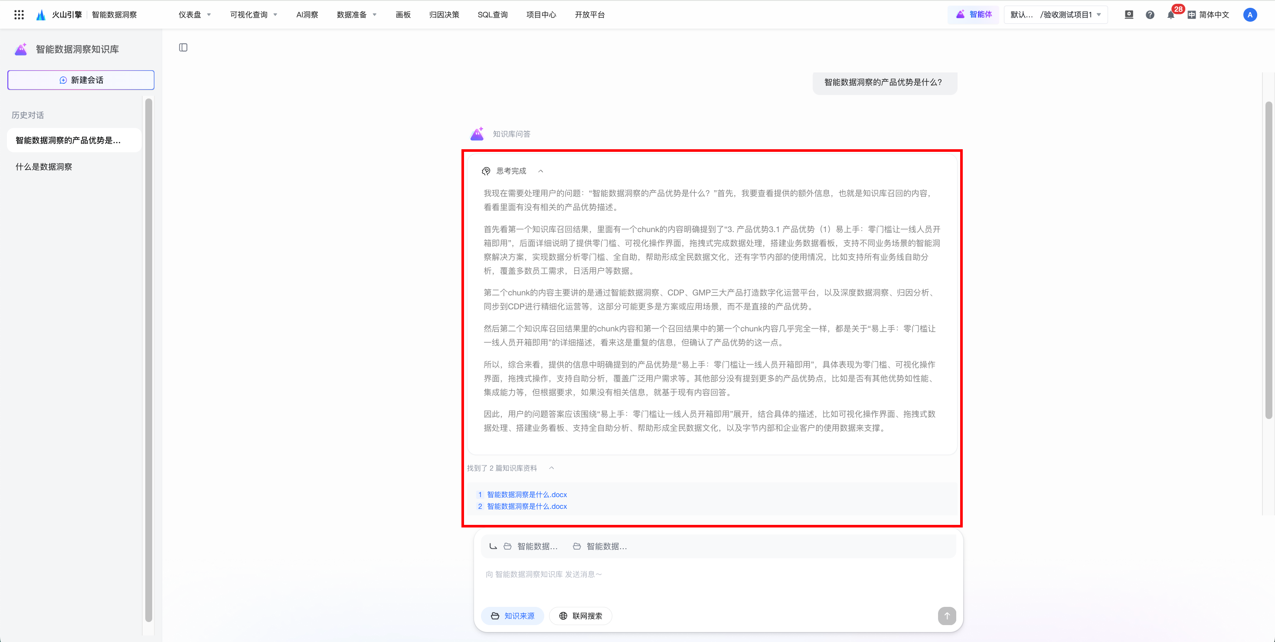Viewport: 1275px width, 642px height.
Task: Open the app launcher grid icon
Action: 19,15
